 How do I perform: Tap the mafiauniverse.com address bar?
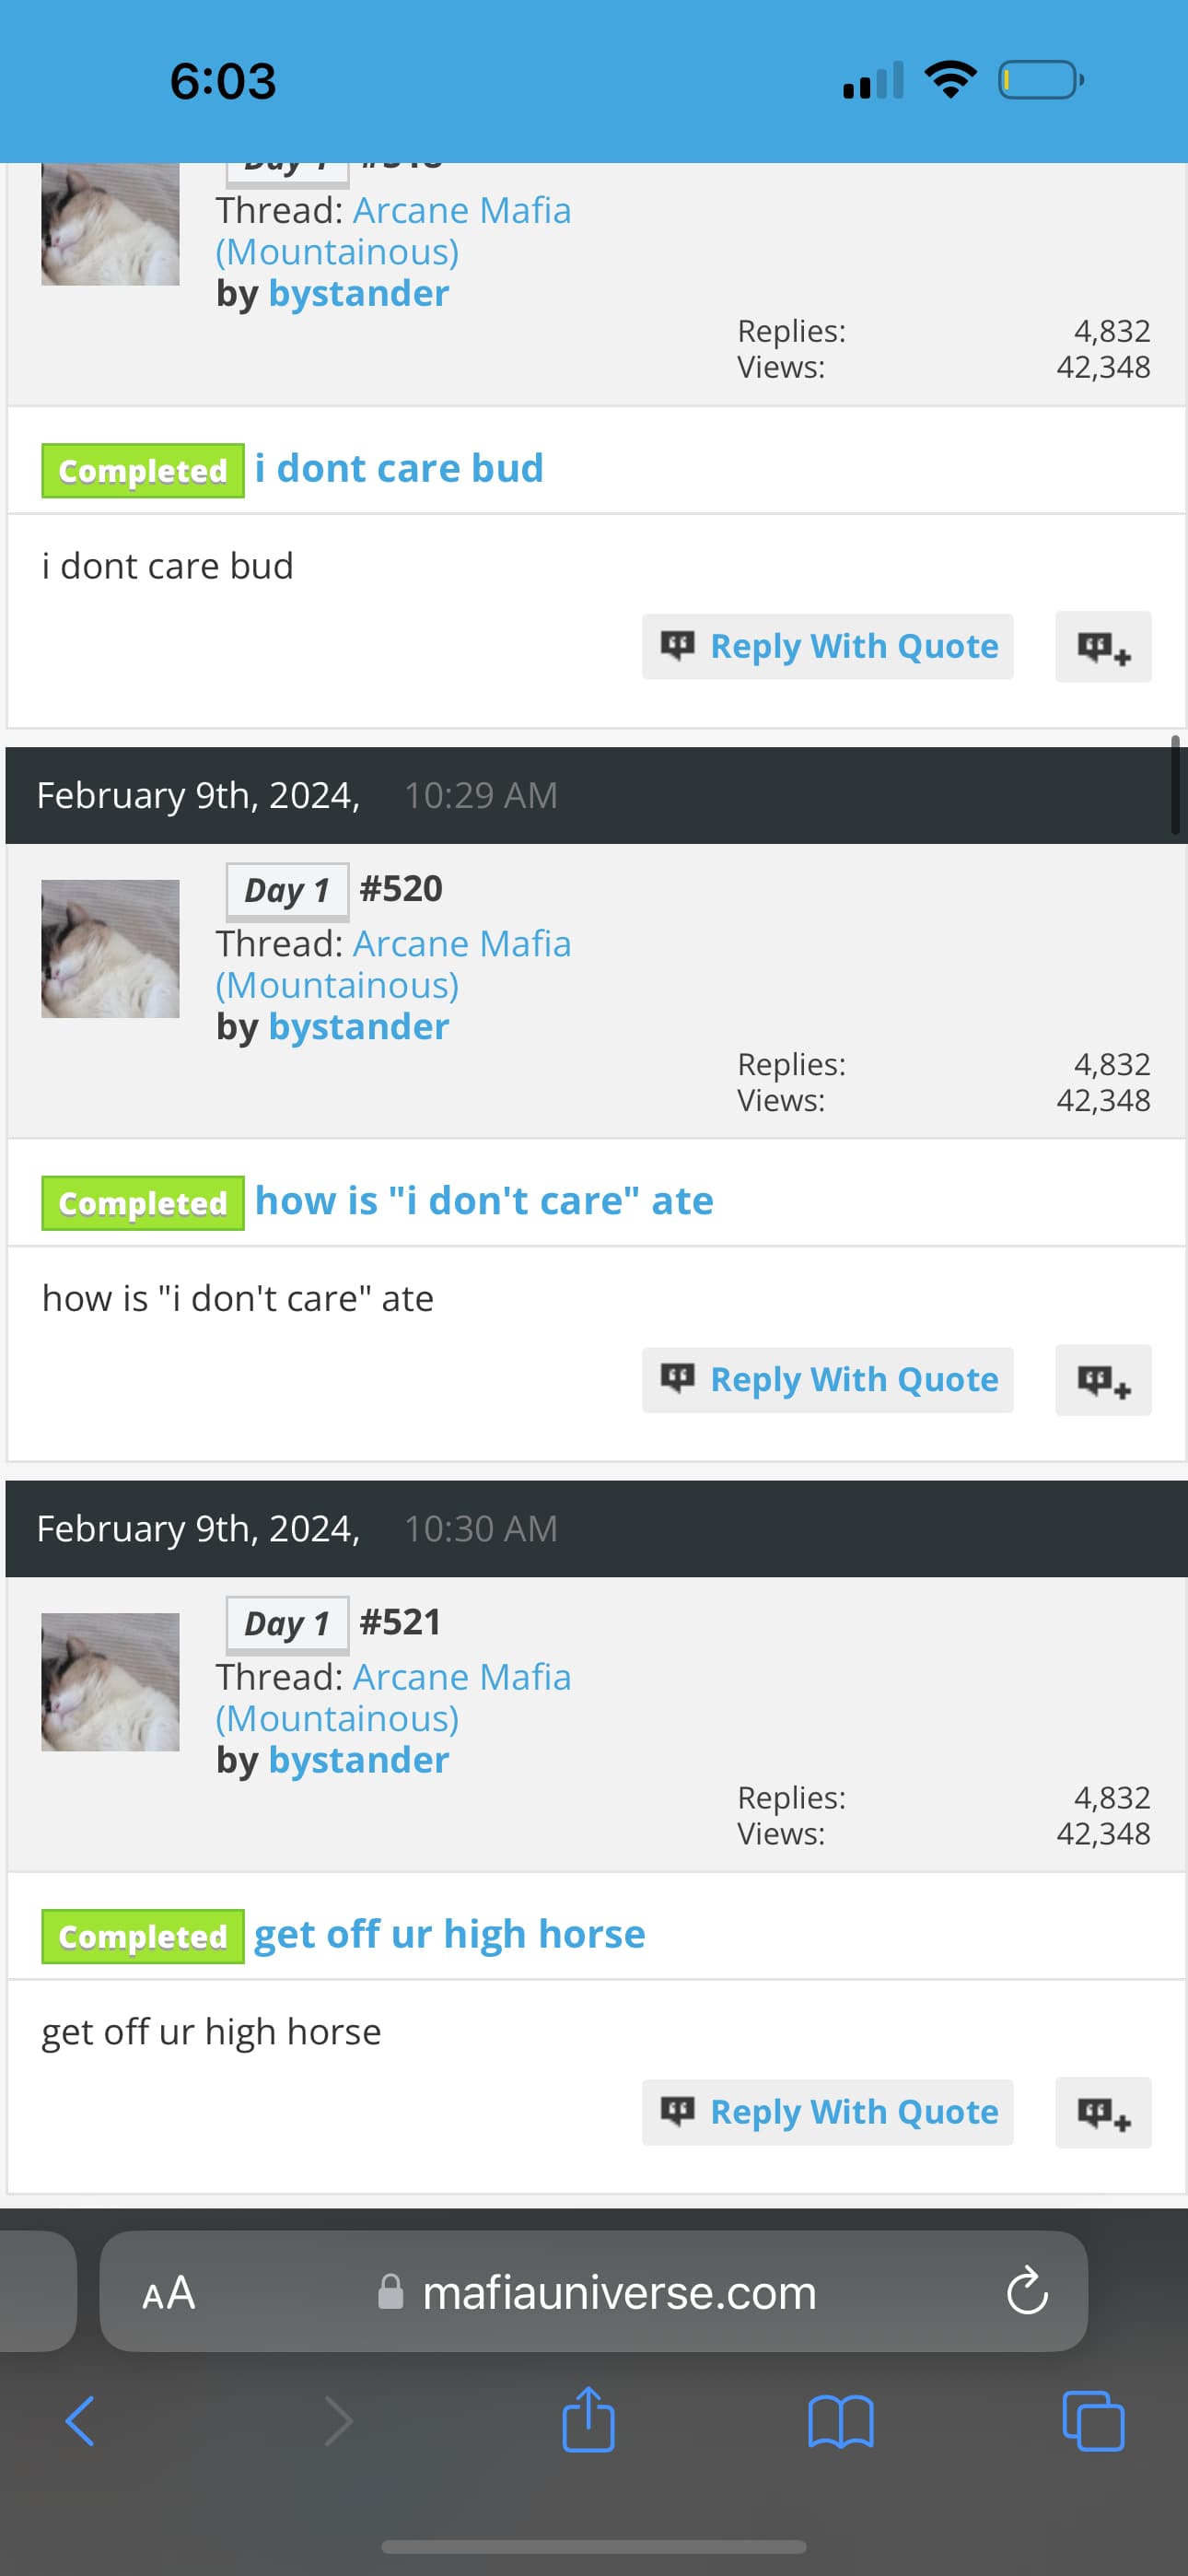pos(594,2291)
